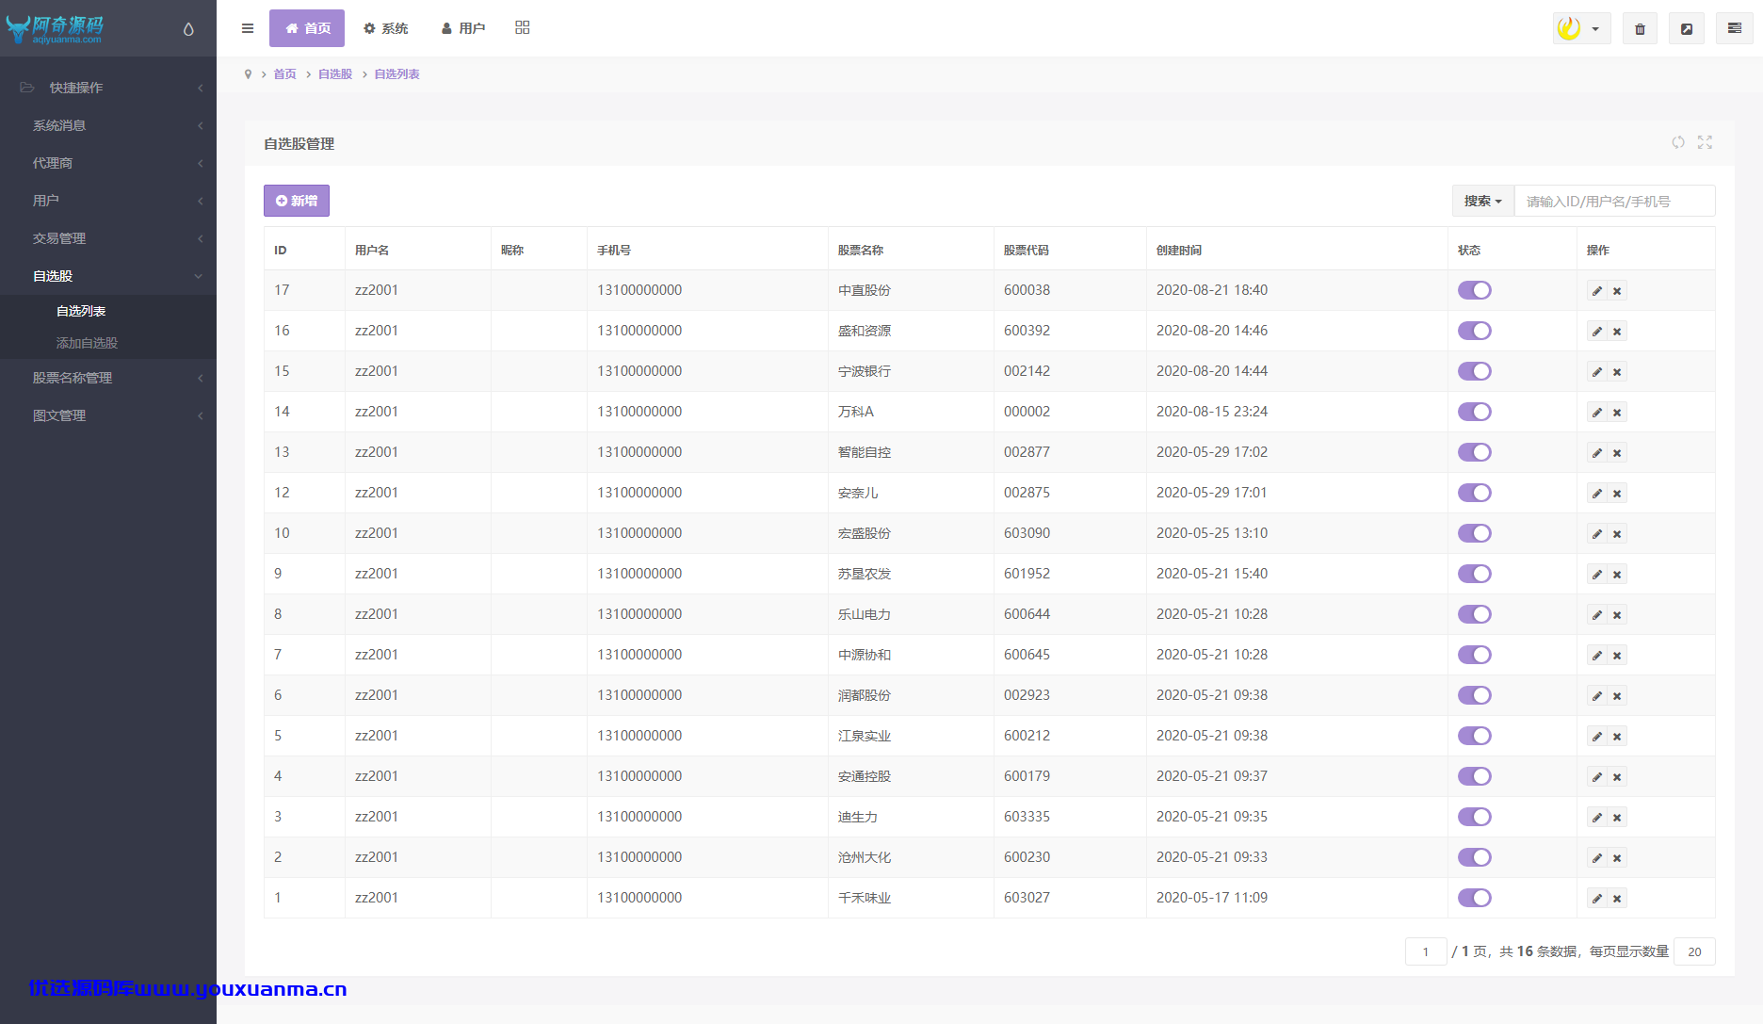Edit row 17 with pencil icon
This screenshot has width=1763, height=1024.
(x=1597, y=291)
